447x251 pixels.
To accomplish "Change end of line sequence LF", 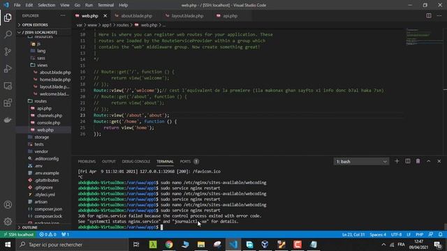I will pos(409,234).
